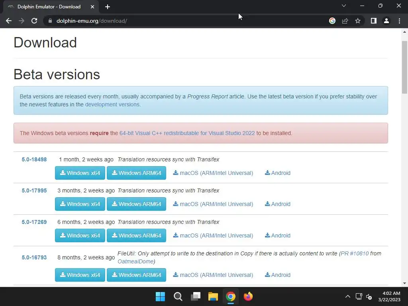Open version link 5.0-17269
408x306 pixels.
click(x=34, y=222)
